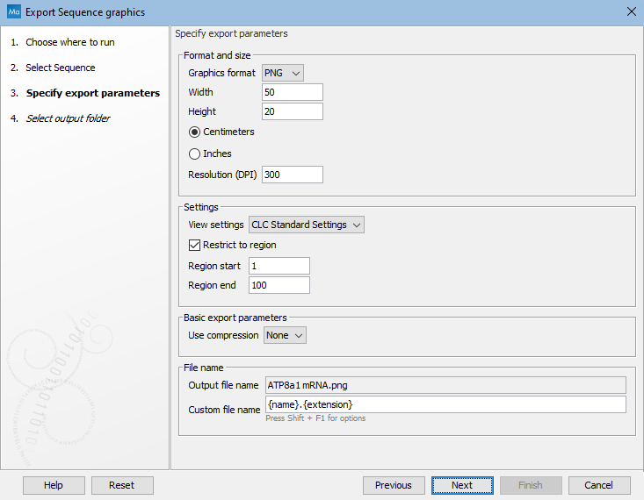Select the Centimeters radio button
Image resolution: width=644 pixels, height=500 pixels.
(195, 132)
